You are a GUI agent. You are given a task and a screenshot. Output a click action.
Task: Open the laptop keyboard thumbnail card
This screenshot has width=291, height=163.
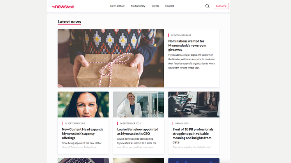tap(83, 161)
